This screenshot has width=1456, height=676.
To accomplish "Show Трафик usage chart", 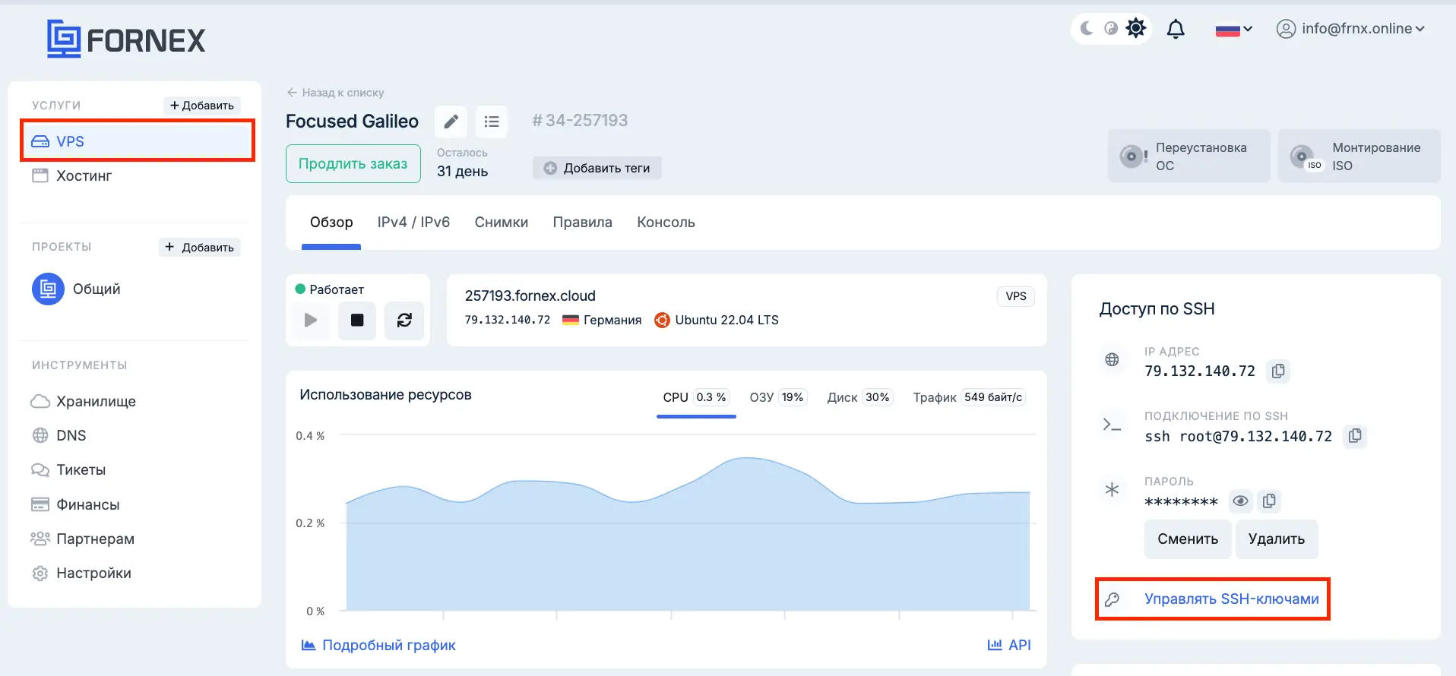I will (x=969, y=397).
